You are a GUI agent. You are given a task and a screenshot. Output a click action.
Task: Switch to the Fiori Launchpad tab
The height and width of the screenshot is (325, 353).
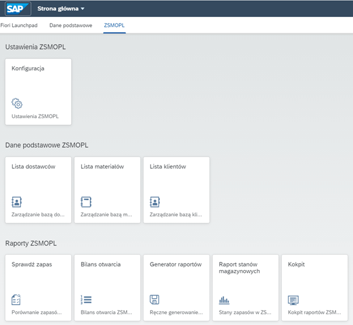(x=19, y=25)
